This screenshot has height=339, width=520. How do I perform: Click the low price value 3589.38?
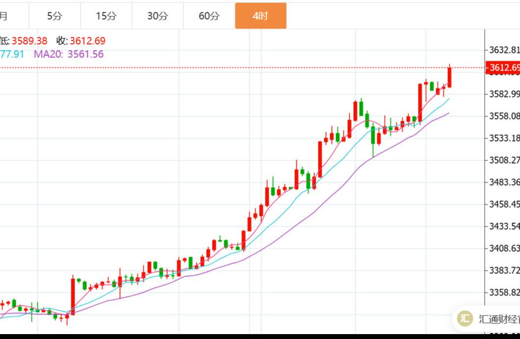(x=29, y=41)
